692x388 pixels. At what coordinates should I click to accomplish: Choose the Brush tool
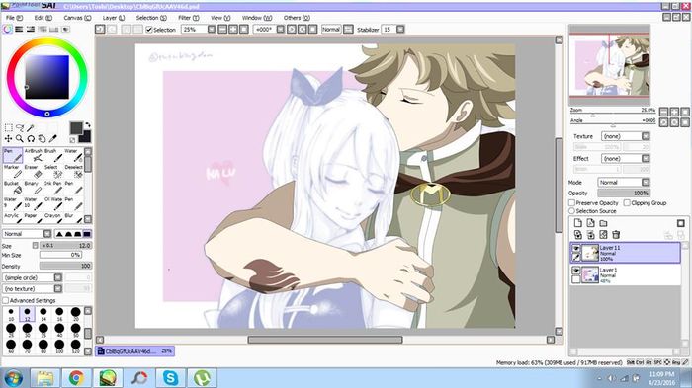[x=53, y=156]
